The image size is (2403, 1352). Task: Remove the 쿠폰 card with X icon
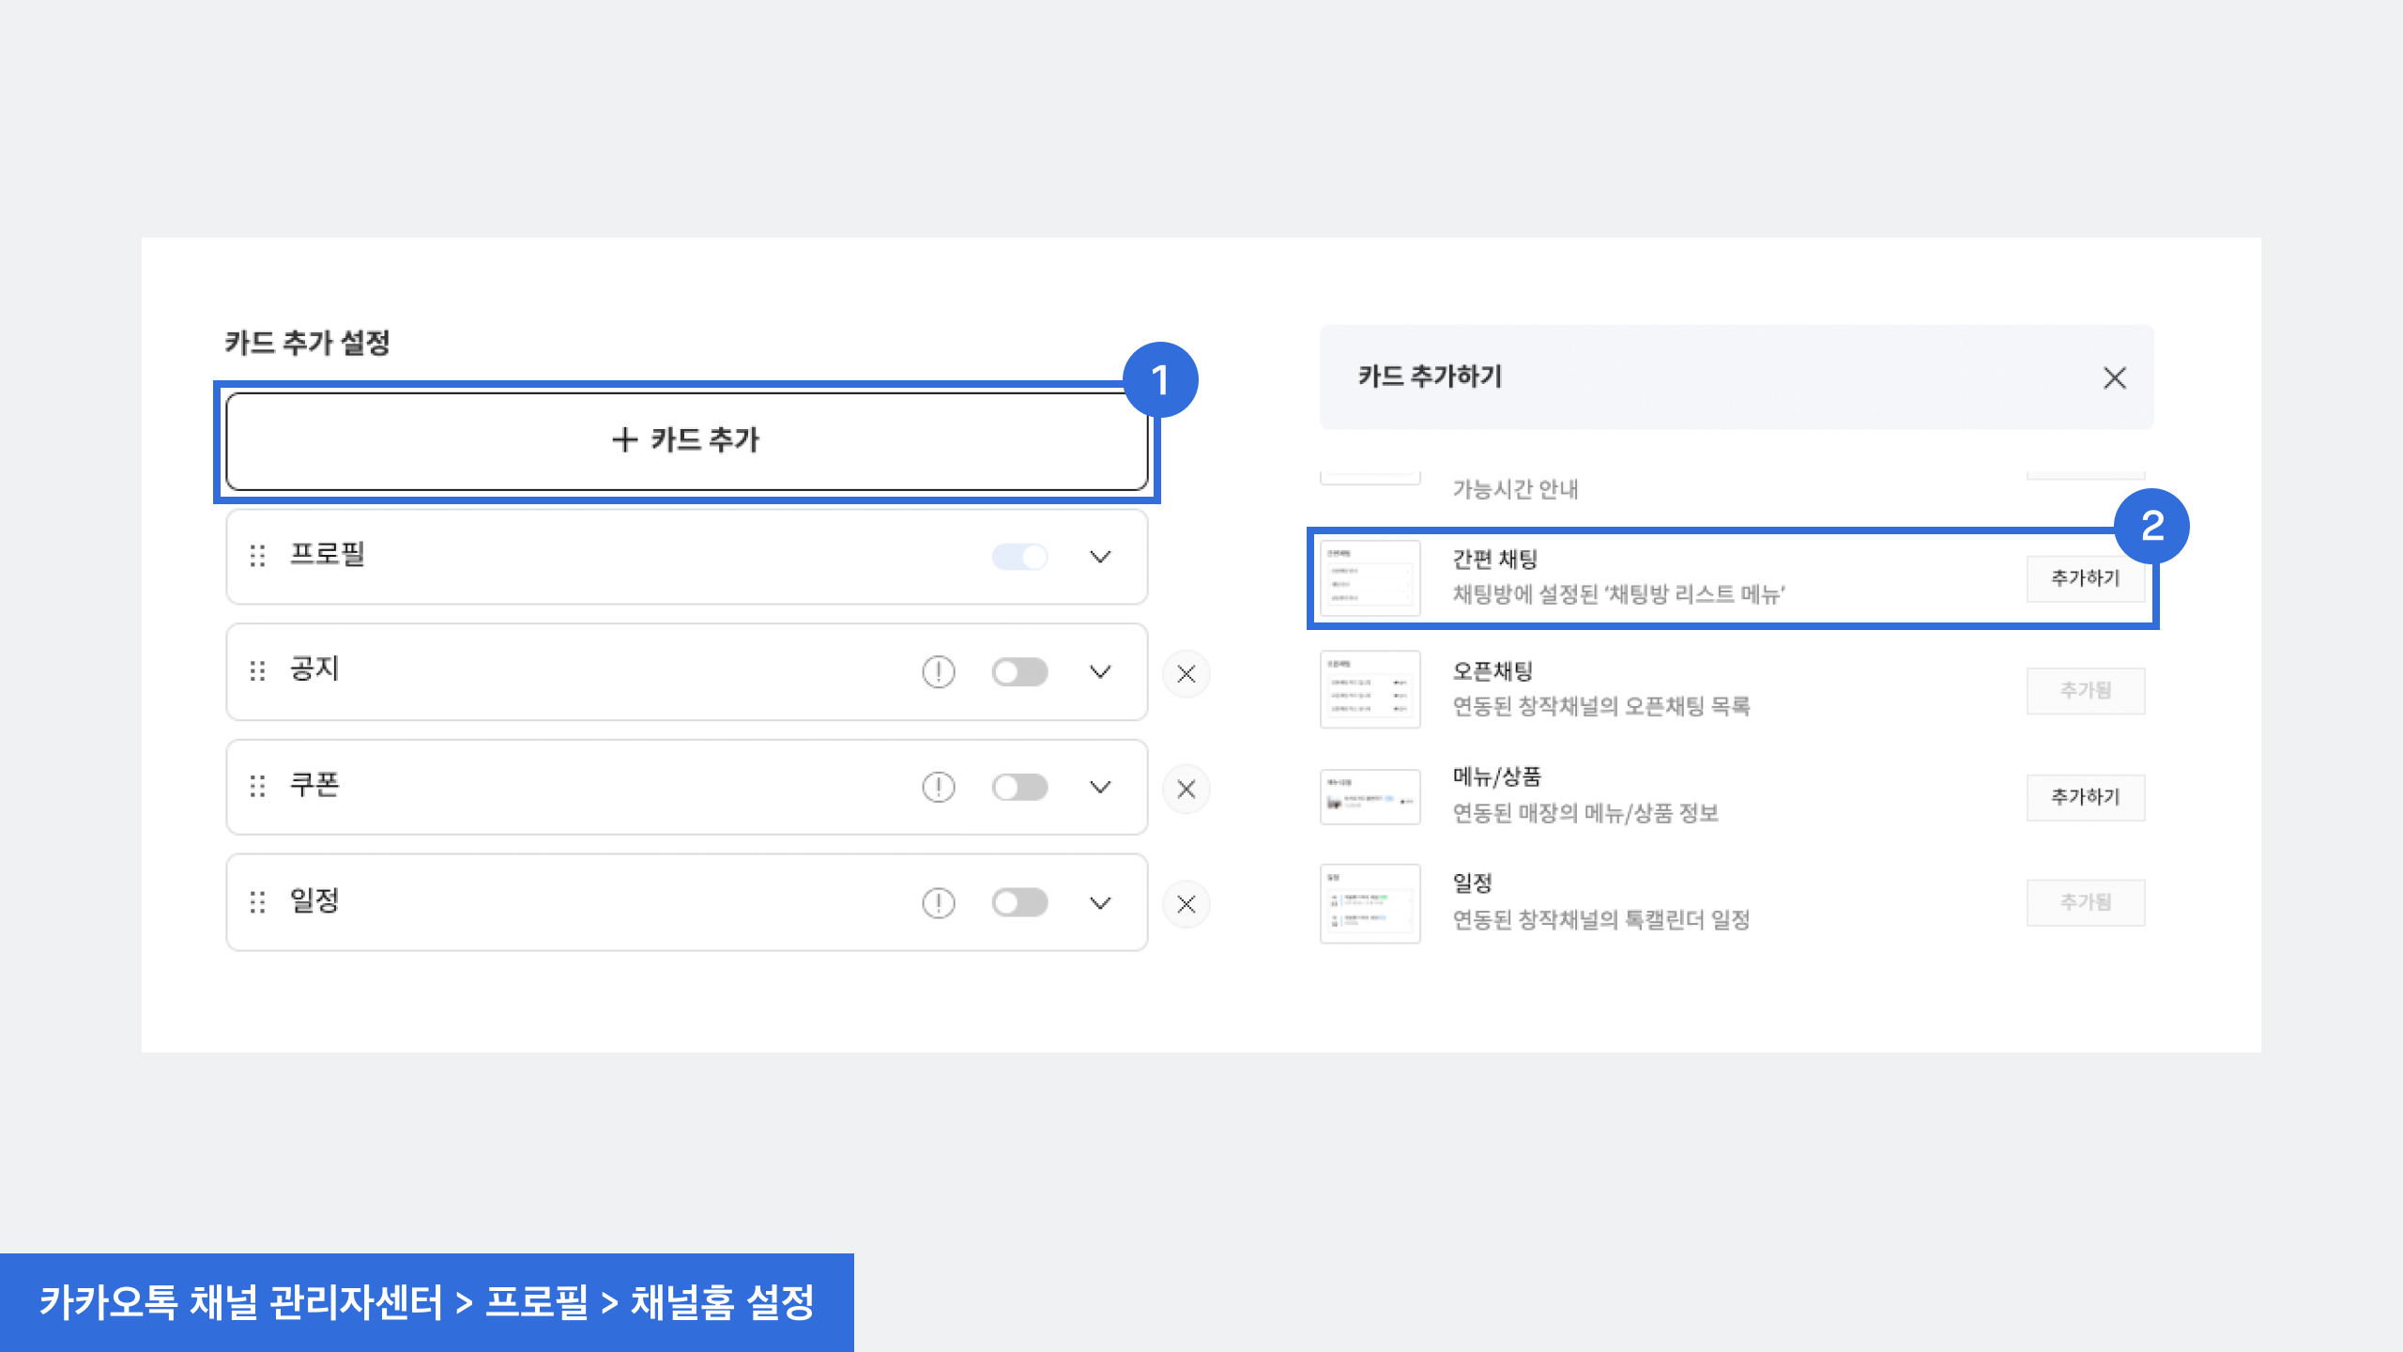tap(1186, 789)
